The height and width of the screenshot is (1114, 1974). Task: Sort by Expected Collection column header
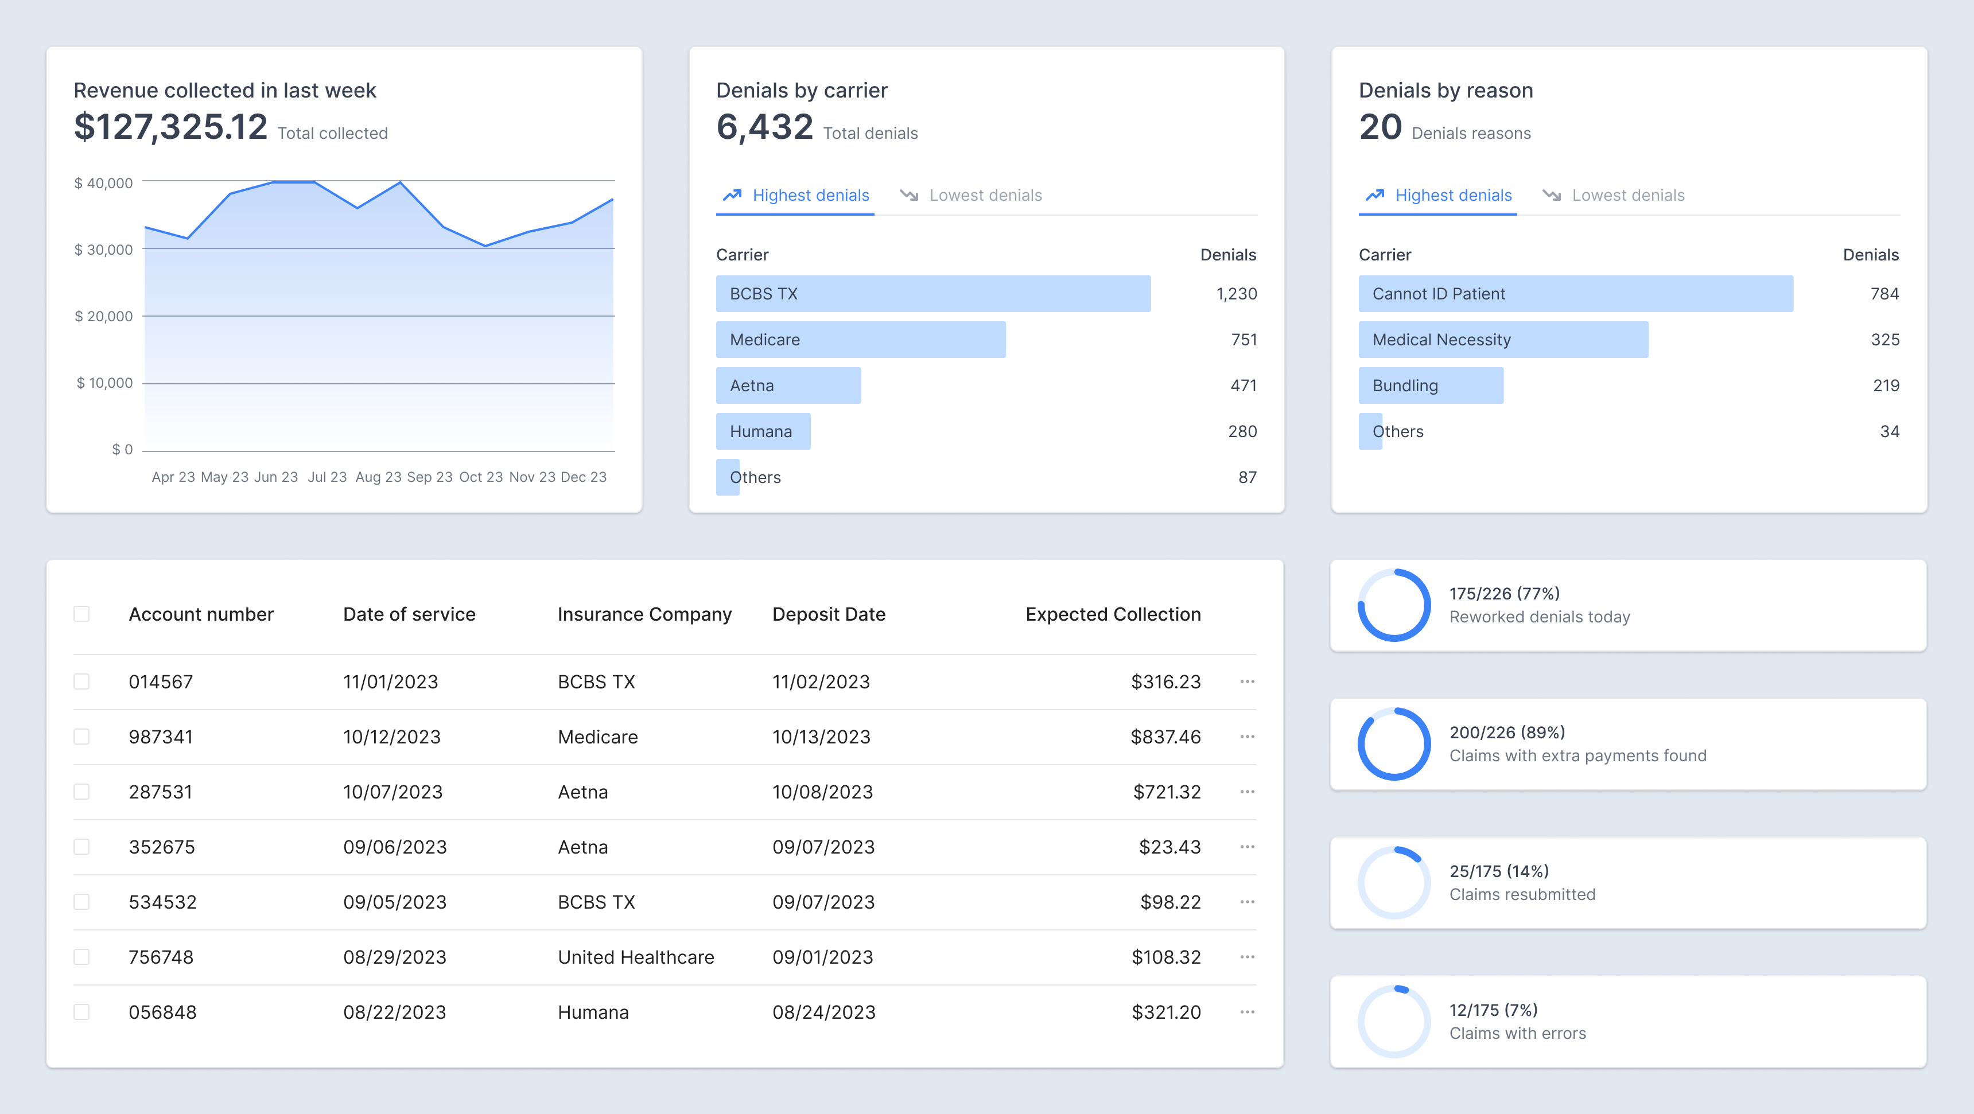(1113, 614)
